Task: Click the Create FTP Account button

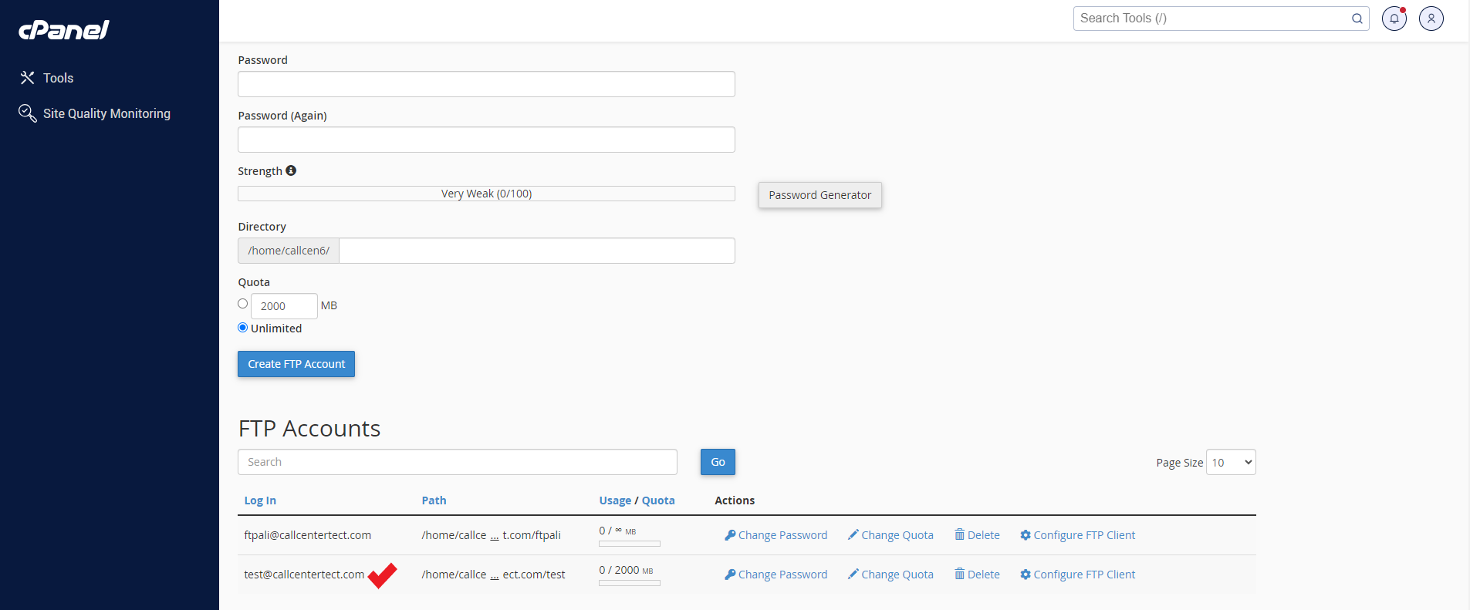Action: (296, 364)
